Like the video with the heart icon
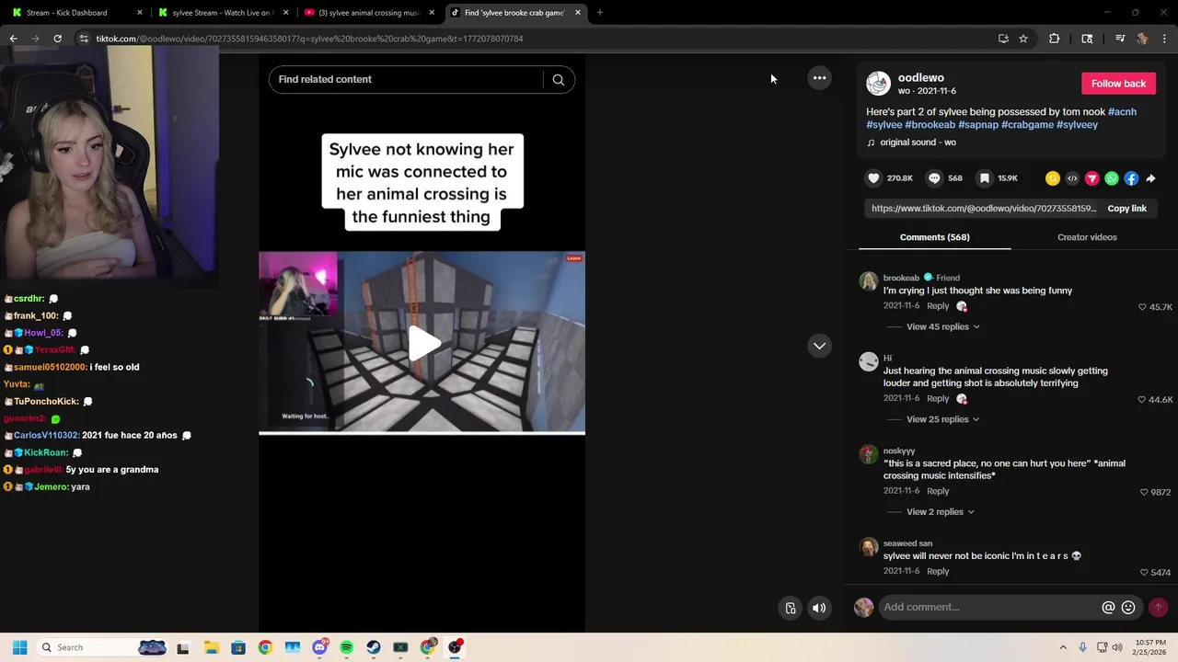 874,178
